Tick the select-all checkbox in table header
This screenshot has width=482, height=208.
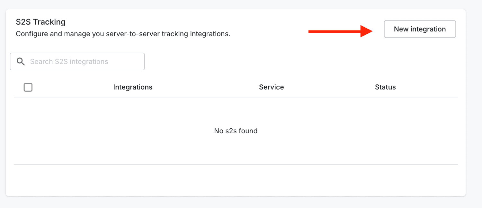[x=28, y=87]
